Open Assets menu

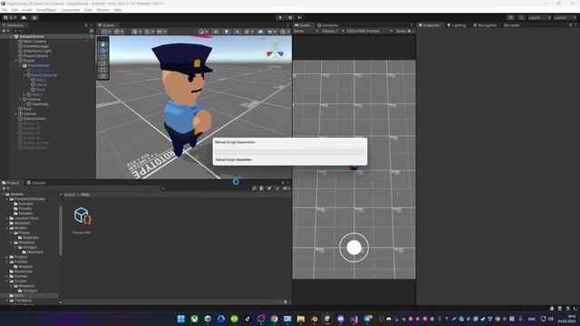[x=27, y=10]
